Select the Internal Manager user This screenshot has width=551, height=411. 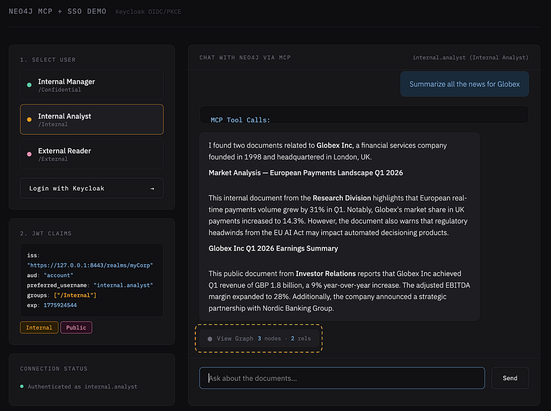(91, 85)
